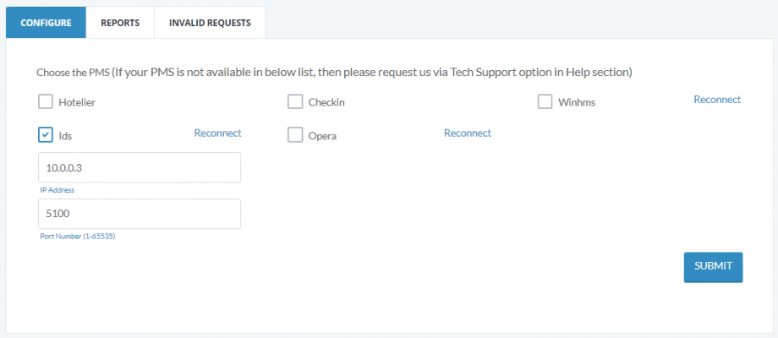Click the Checkin label text

point(326,102)
